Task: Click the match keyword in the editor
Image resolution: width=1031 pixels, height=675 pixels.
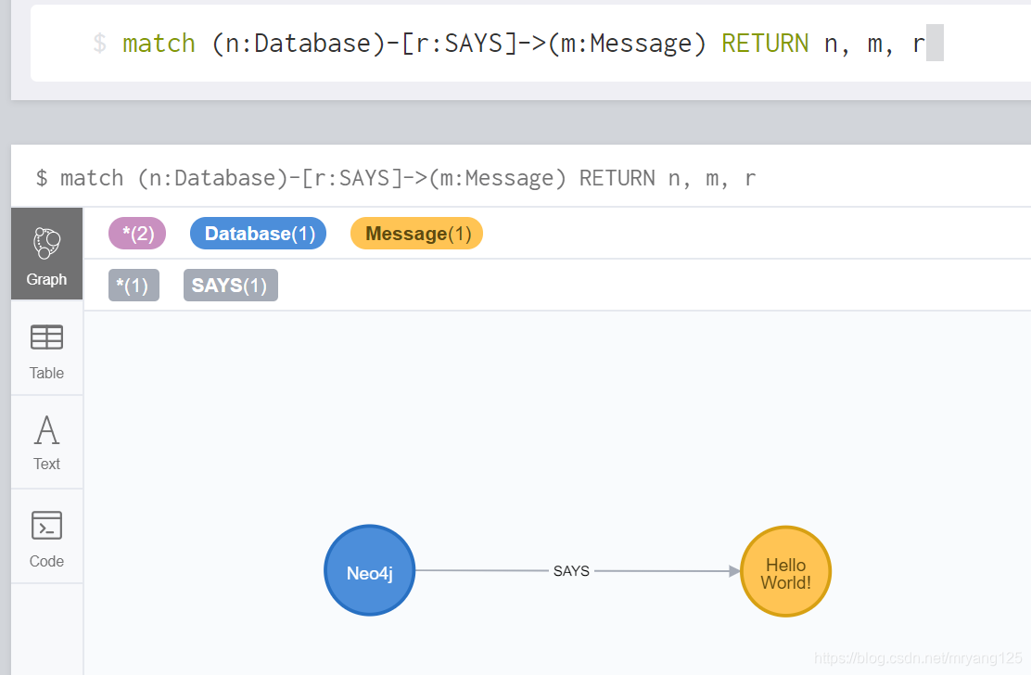Action: click(x=159, y=44)
